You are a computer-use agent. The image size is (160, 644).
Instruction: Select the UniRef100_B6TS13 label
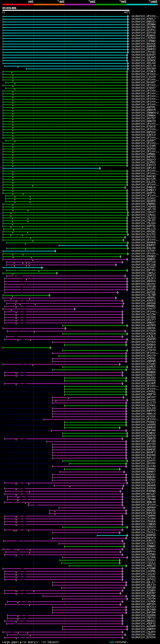(143, 607)
